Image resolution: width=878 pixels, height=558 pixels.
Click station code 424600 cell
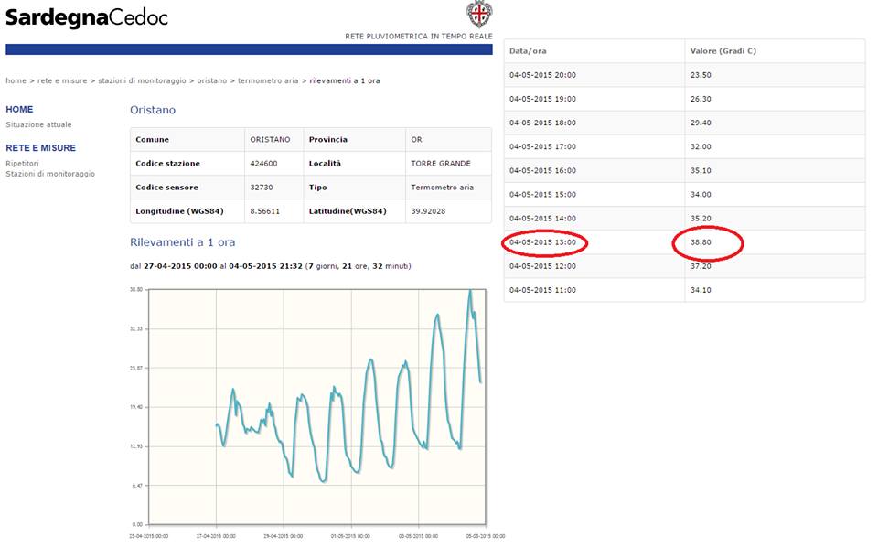pyautogui.click(x=273, y=164)
